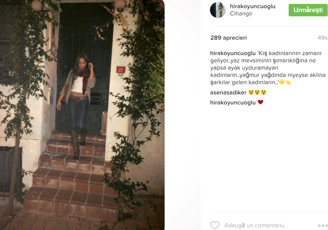Click the caption text about Kış kadınlarının
The width and height of the screenshot is (328, 230).
click(x=268, y=68)
